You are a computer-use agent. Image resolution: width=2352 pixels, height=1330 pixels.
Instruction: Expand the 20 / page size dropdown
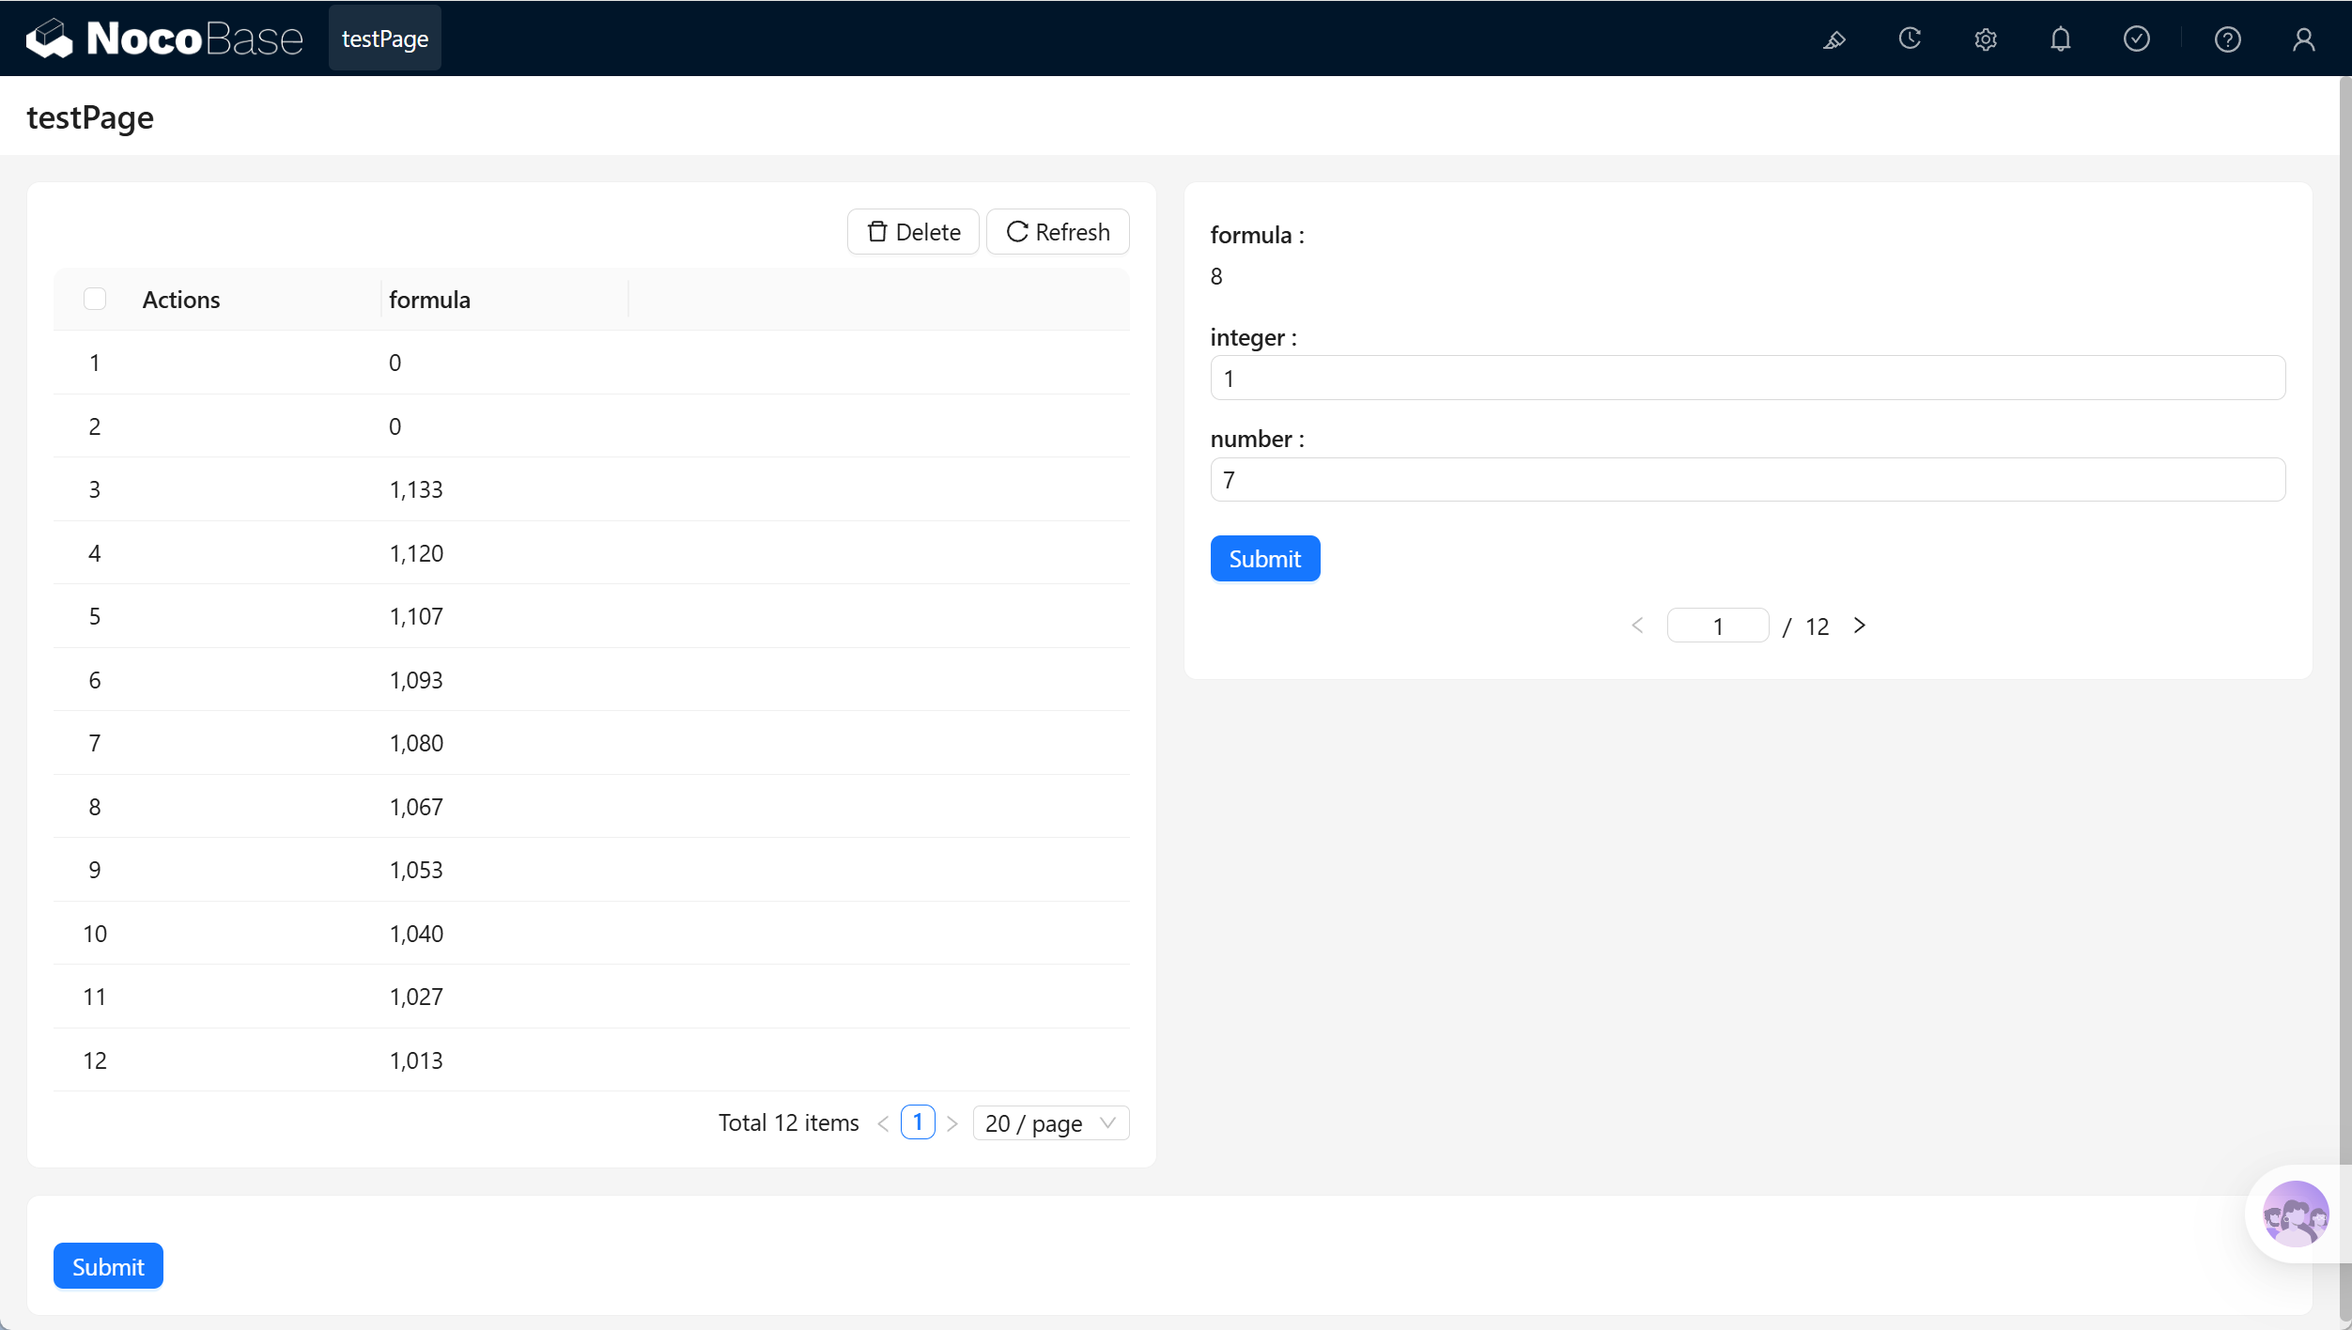[x=1051, y=1123]
